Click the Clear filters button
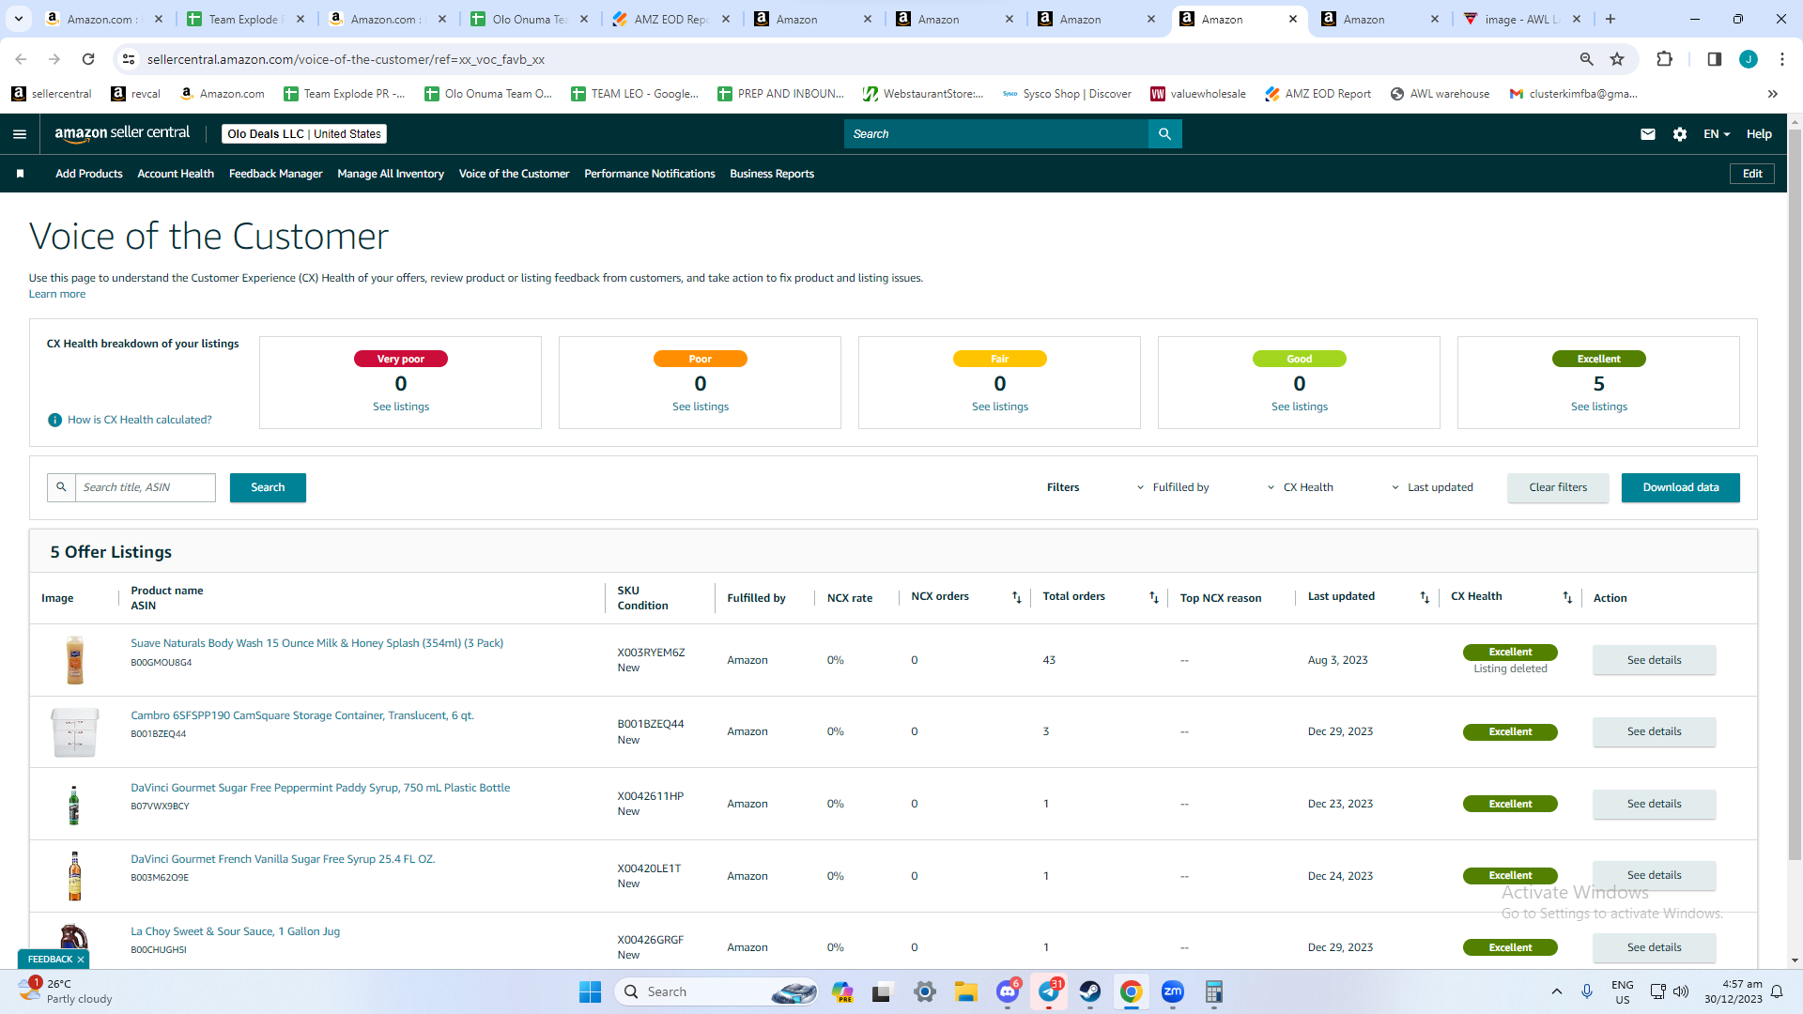 pyautogui.click(x=1558, y=487)
